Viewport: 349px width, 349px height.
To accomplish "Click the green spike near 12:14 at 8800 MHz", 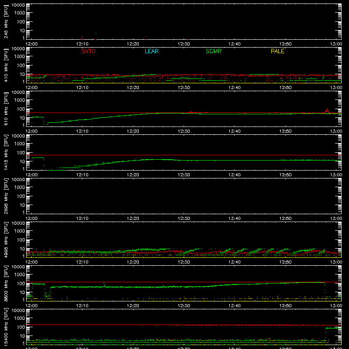I will 104,284.
